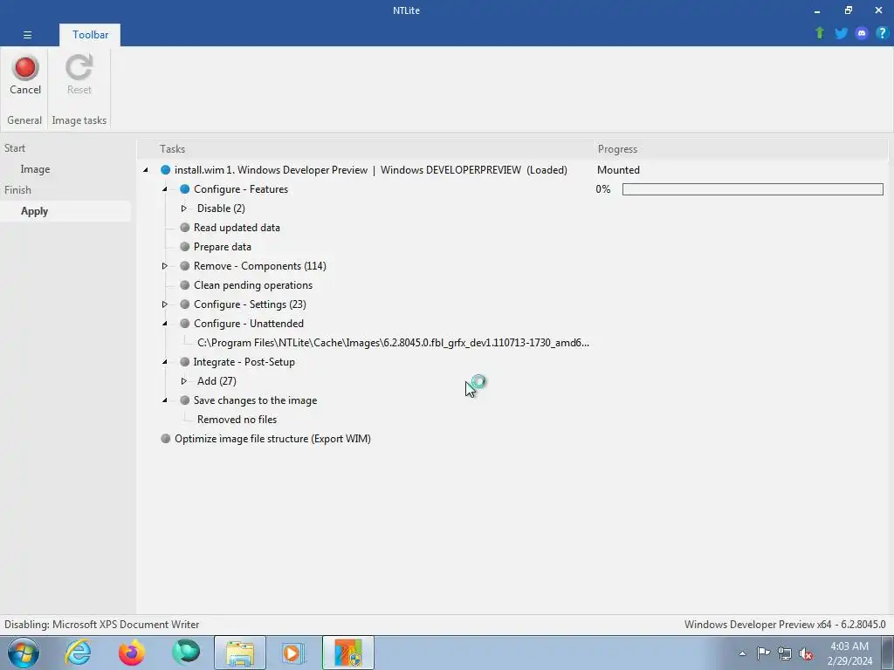
Task: Click the Start sidebar heading
Action: 15,148
